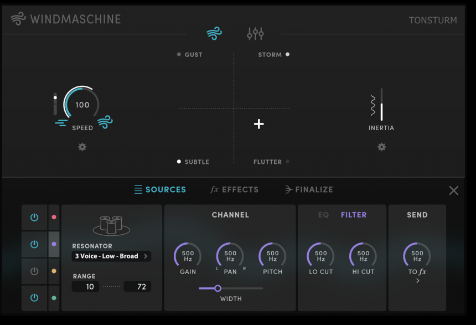
Task: Click the resonator spools image
Action: tap(111, 225)
